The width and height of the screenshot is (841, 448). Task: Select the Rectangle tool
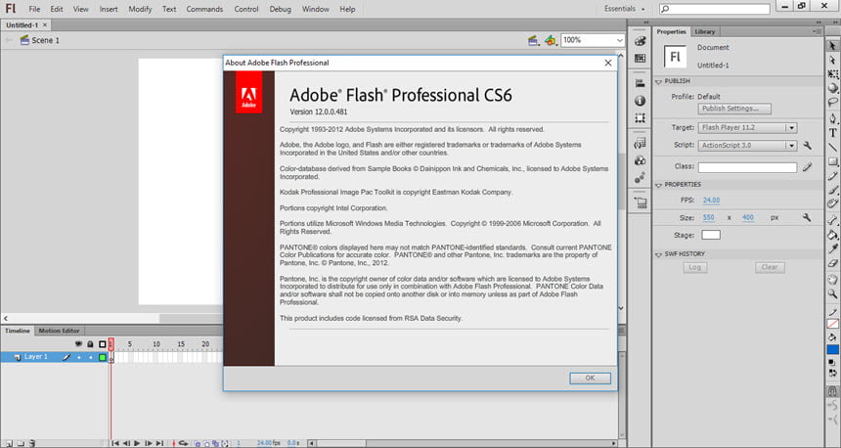833,161
